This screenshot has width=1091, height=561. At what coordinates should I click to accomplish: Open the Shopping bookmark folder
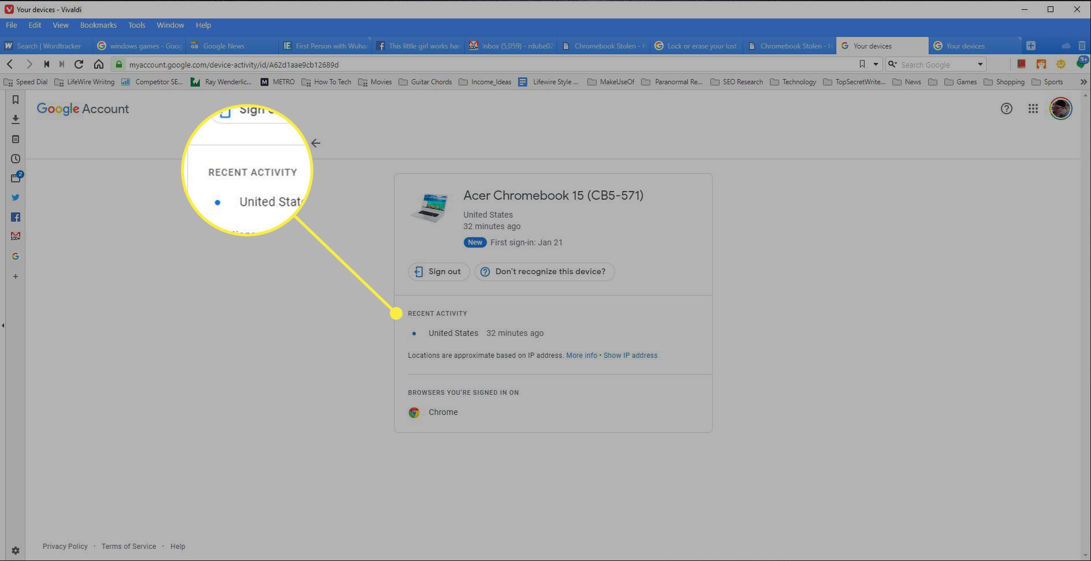(x=1004, y=82)
